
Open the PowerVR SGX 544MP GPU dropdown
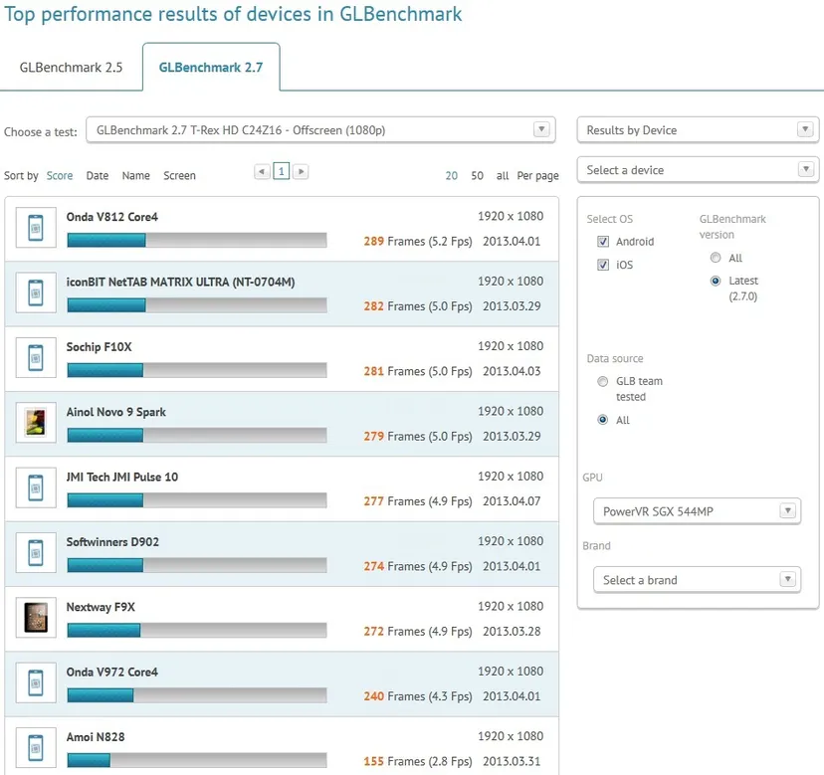point(697,511)
